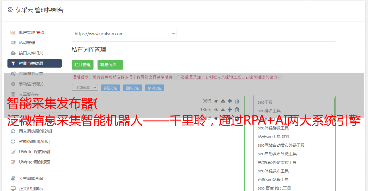
Task: Select keyword 'seo排名工具'
Action: pyautogui.click(x=269, y=111)
